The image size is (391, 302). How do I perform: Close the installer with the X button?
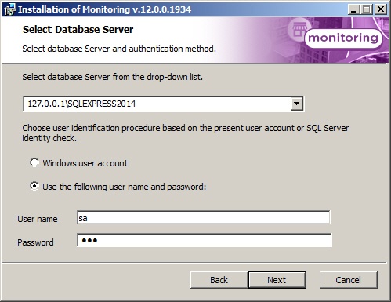(381, 9)
